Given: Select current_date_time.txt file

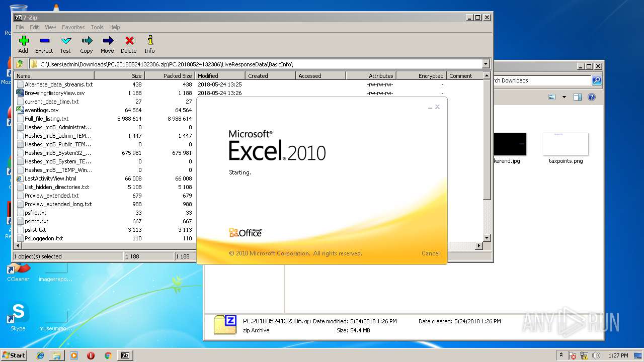Looking at the screenshot, I should 52,102.
